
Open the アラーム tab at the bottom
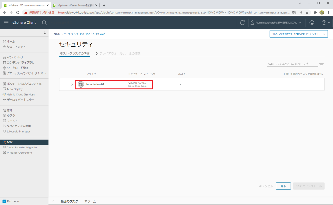[90, 201]
